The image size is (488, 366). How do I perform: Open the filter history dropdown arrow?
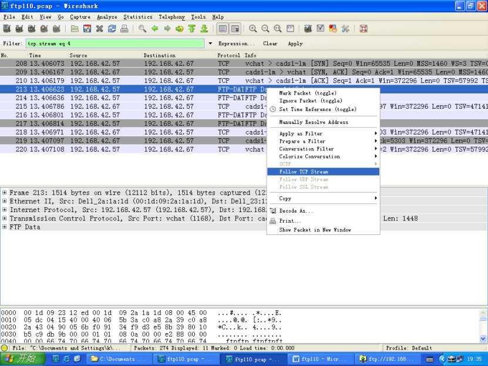(210, 43)
